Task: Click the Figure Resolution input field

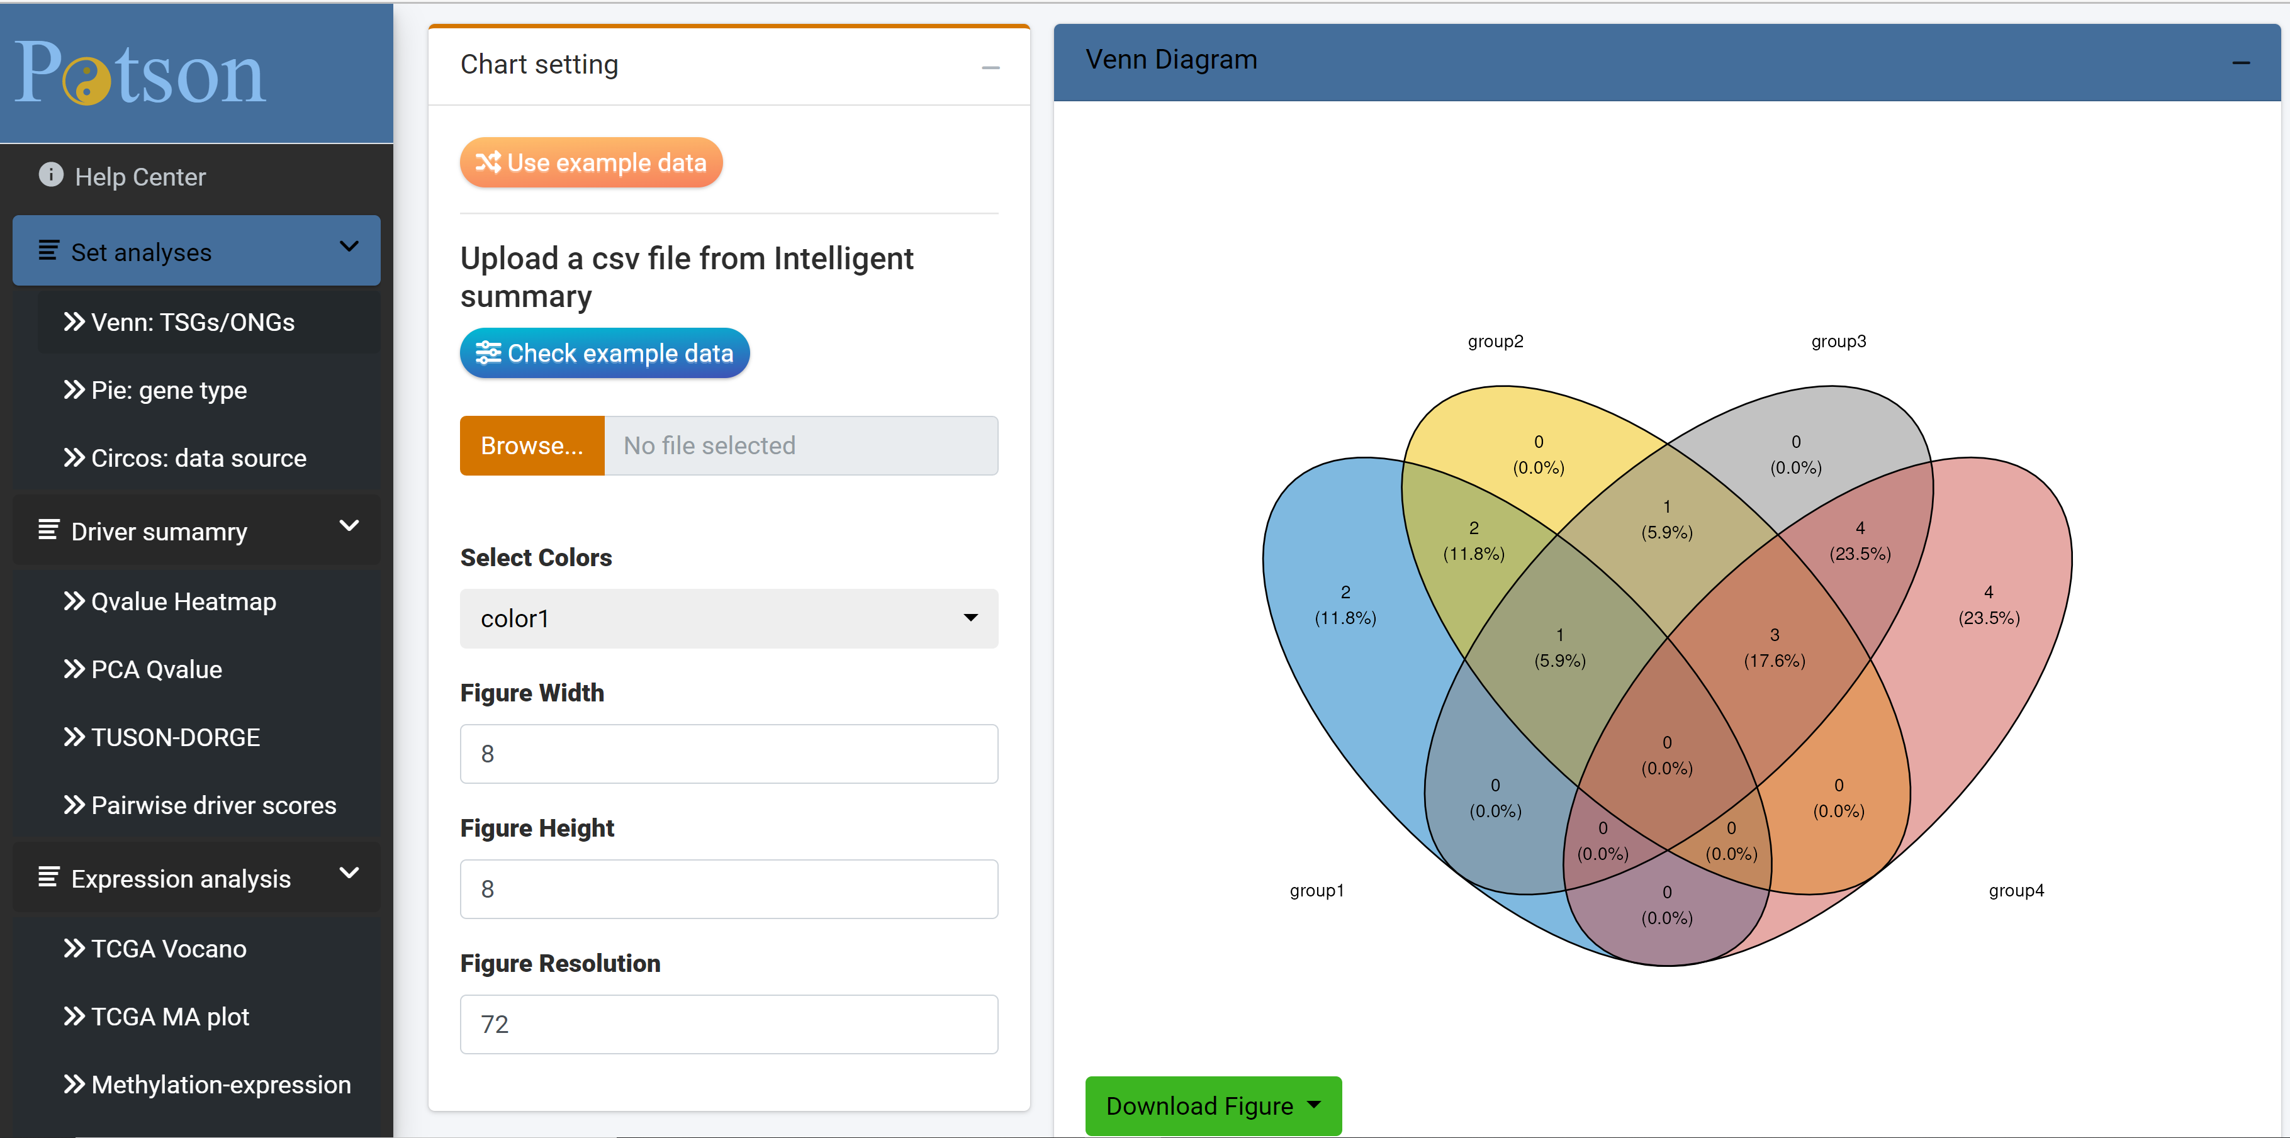Action: [x=728, y=1024]
